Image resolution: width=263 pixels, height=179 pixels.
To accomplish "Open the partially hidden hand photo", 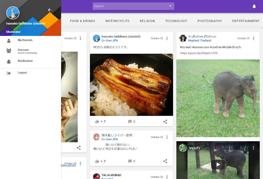I will tap(69, 97).
